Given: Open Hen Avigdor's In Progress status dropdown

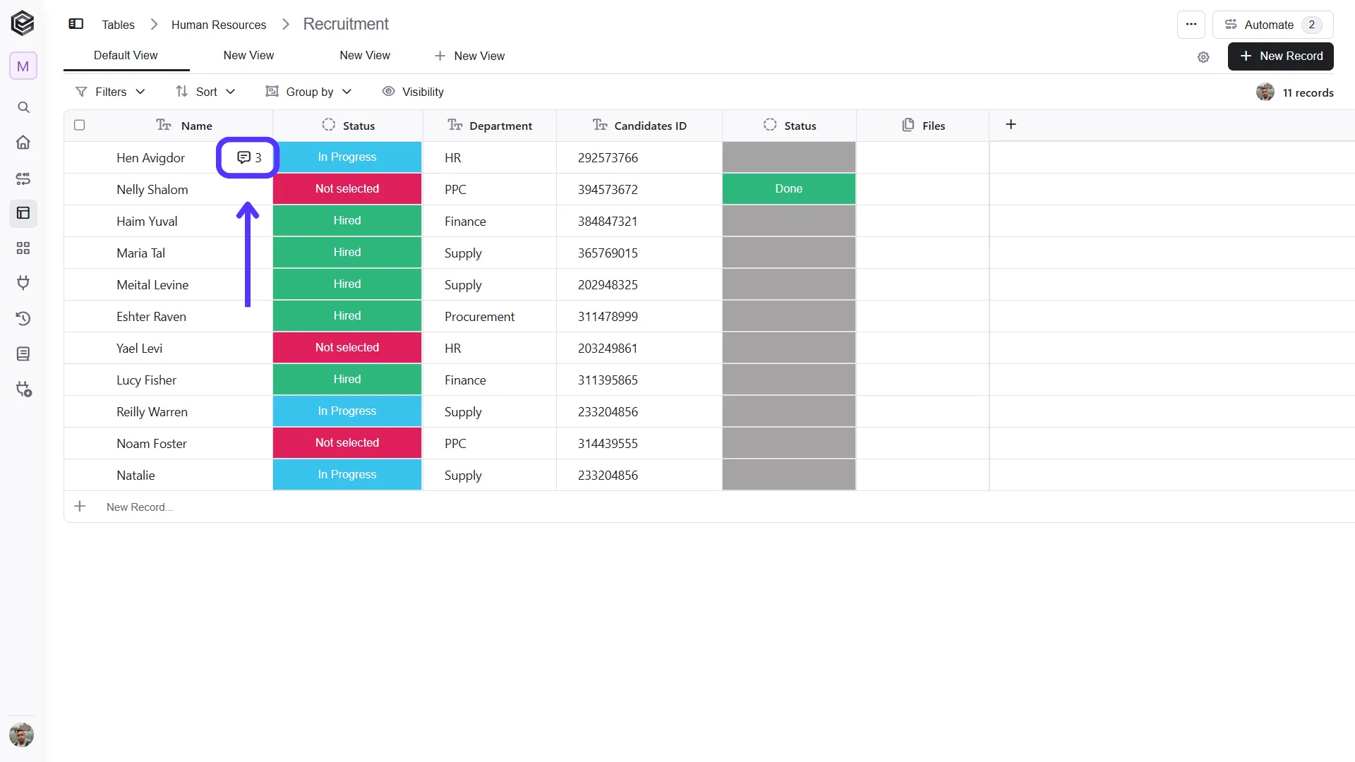Looking at the screenshot, I should click(347, 157).
